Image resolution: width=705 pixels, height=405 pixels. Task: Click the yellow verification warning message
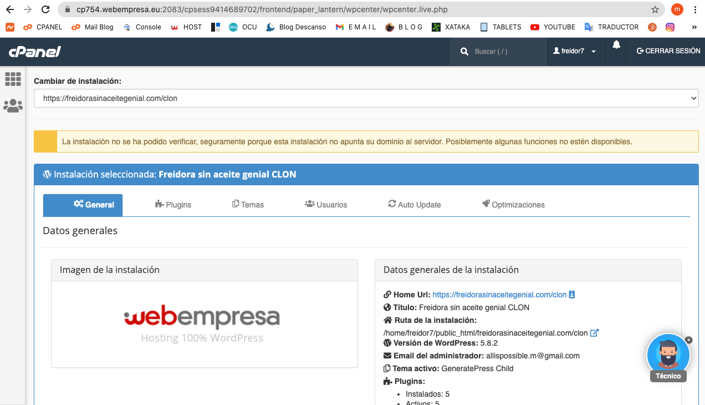tap(366, 141)
